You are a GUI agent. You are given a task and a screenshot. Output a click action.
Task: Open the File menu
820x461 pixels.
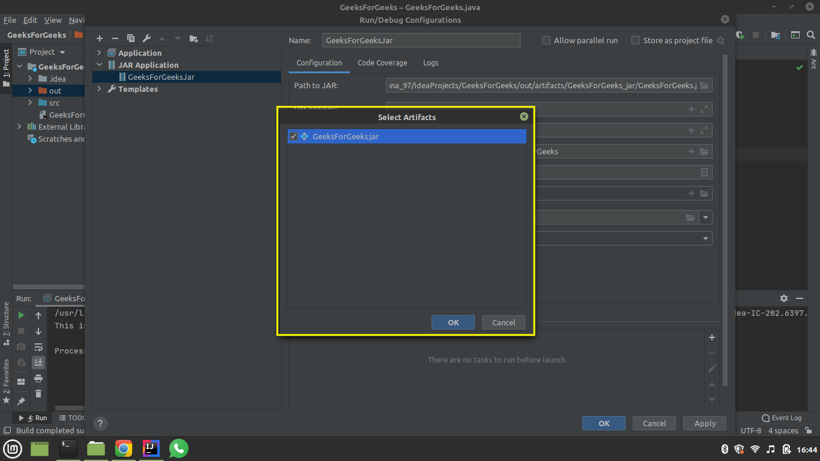click(10, 20)
